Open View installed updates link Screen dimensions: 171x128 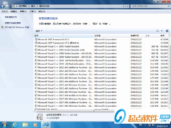point(13,23)
